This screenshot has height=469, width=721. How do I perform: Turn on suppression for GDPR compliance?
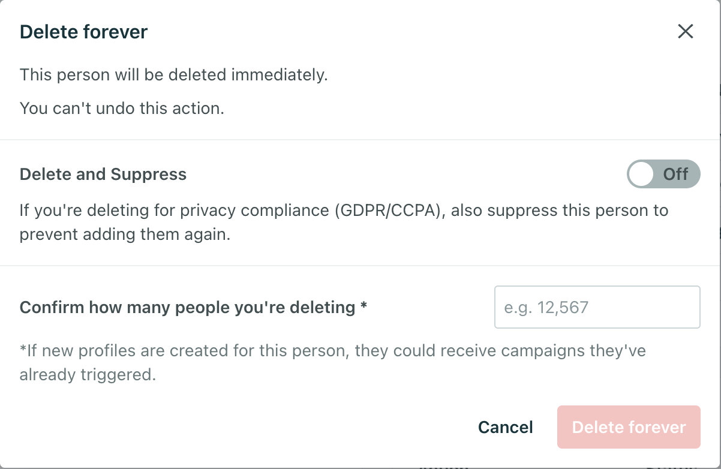(x=663, y=174)
